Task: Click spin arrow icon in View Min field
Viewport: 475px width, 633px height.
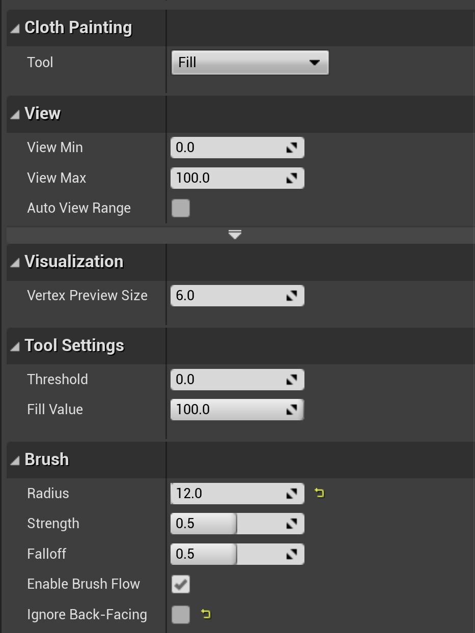Action: pos(291,148)
